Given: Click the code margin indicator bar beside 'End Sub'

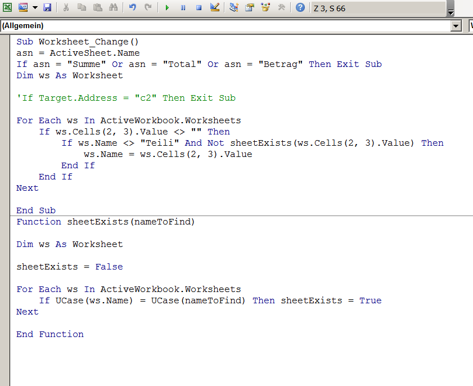Looking at the screenshot, I should click(5, 210).
